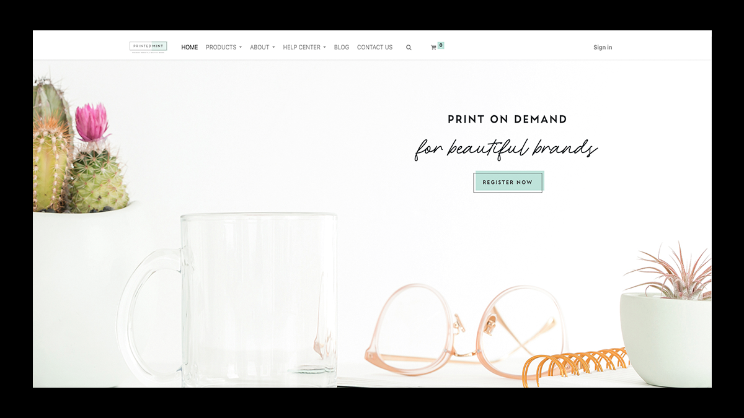Click the REGISTER NOW button
744x418 pixels.
pos(508,182)
